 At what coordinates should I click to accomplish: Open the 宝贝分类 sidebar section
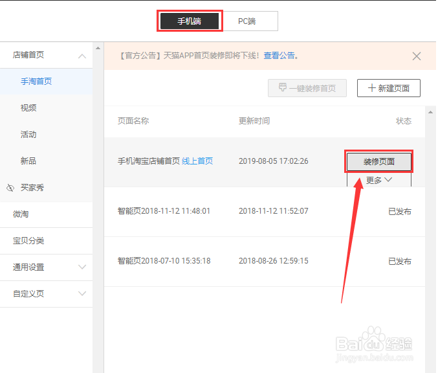click(x=28, y=241)
